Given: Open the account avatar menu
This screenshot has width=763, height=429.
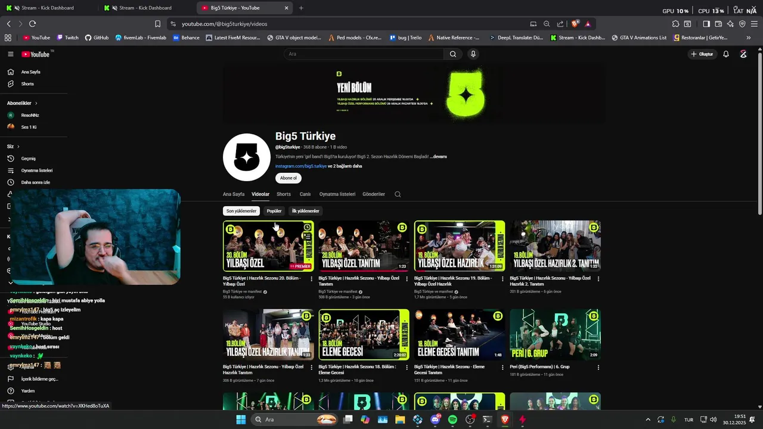Looking at the screenshot, I should tap(743, 54).
